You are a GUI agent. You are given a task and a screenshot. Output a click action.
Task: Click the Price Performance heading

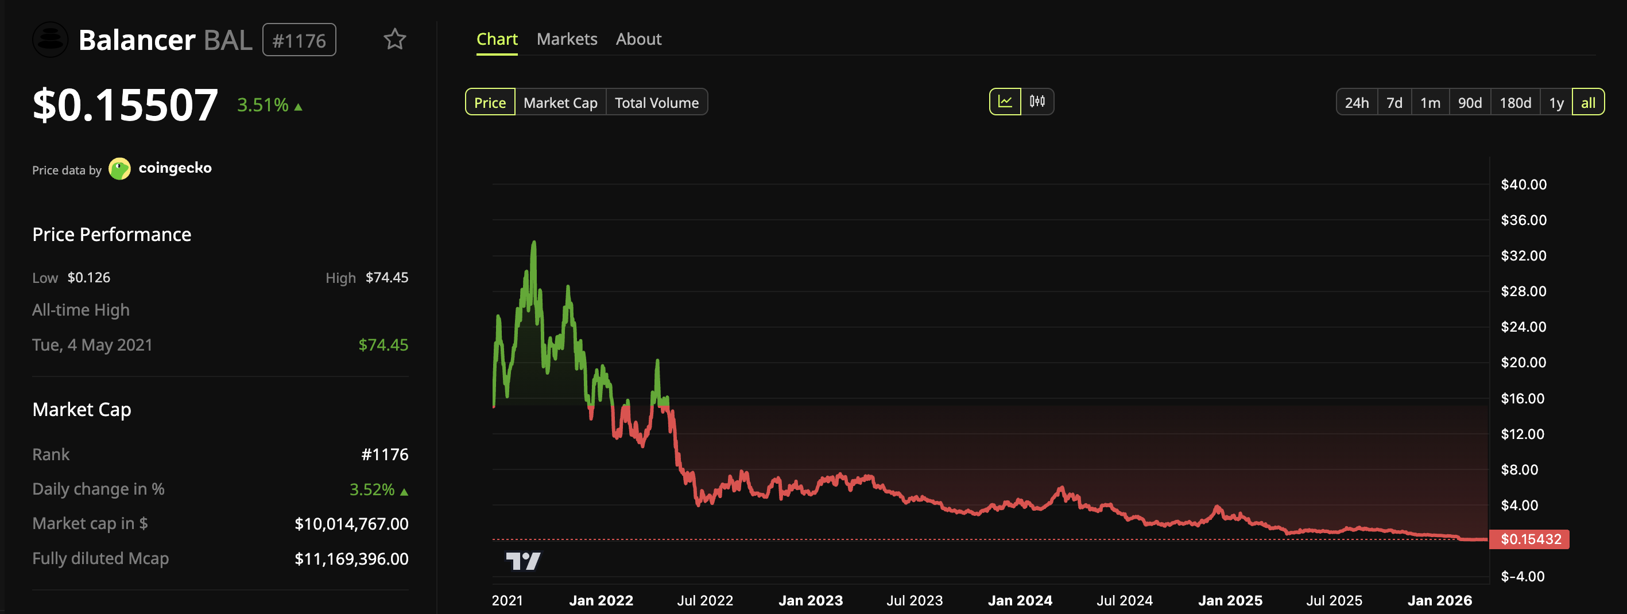[x=112, y=234]
